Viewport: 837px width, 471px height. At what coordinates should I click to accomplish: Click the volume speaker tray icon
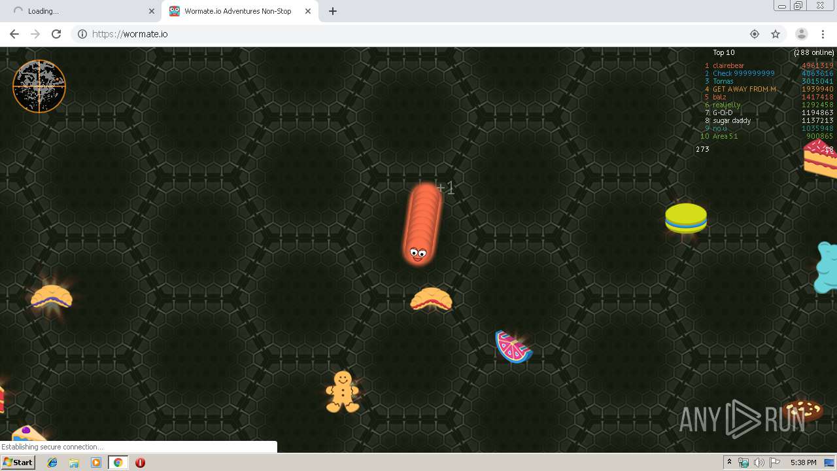pos(759,462)
